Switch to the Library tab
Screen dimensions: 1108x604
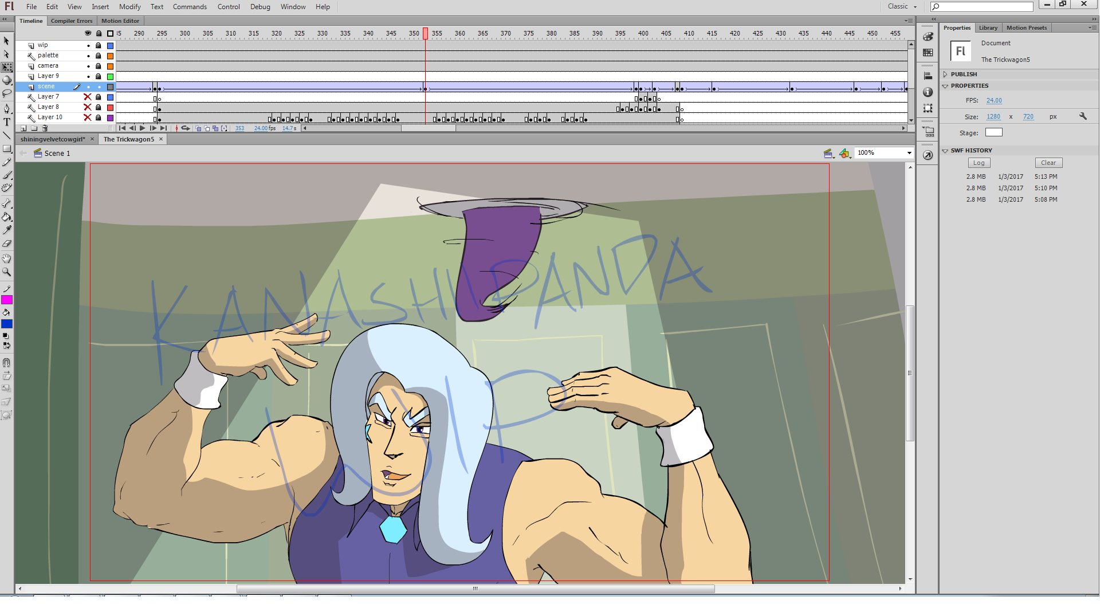tap(988, 28)
